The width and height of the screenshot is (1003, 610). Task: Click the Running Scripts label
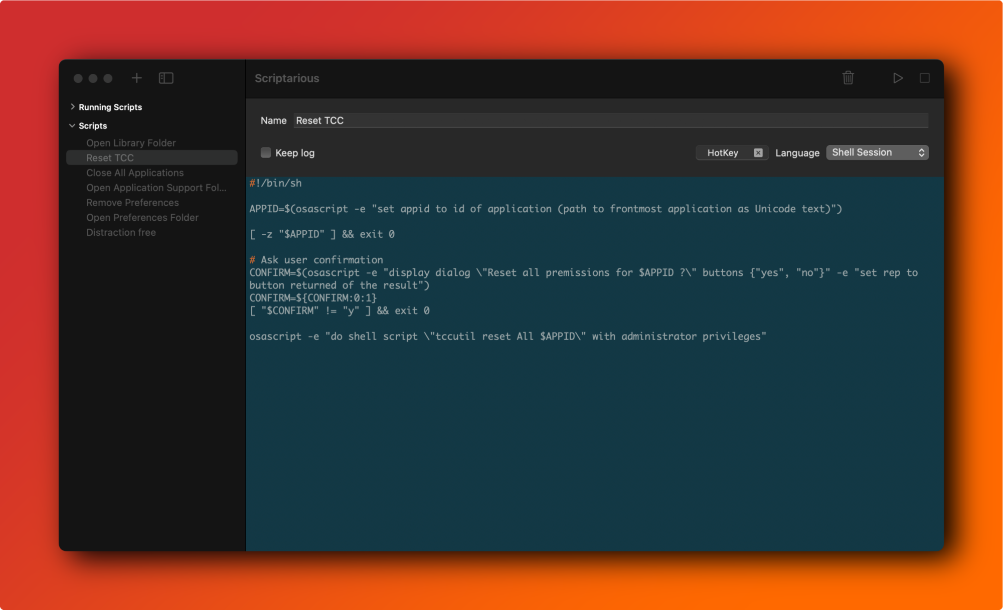click(x=110, y=107)
